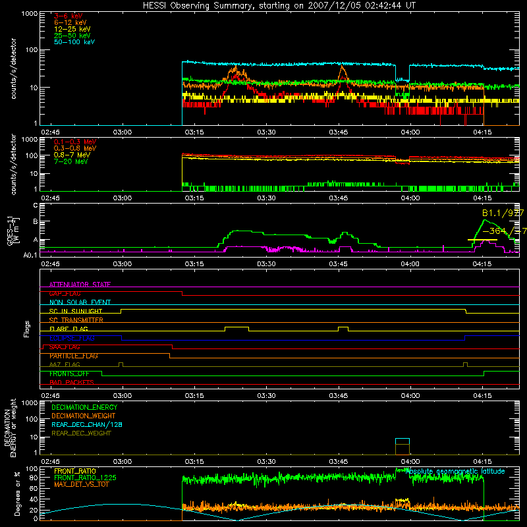This screenshot has height=527, width=527.
Task: Click the Absolute geomagnetic latitude label
Action: tap(455, 472)
